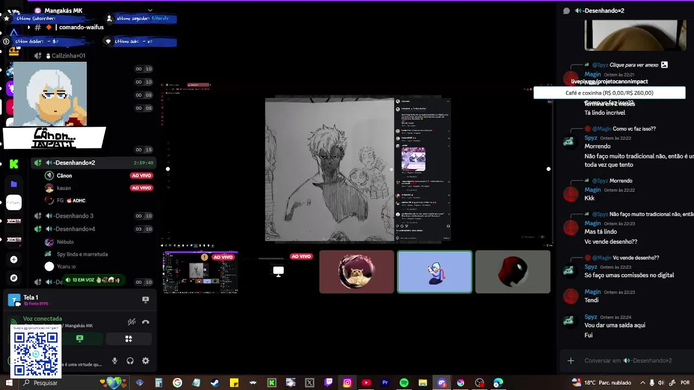The height and width of the screenshot is (390, 694).
Task: Click reply preview Vc vende desenho??
Action: point(636,258)
